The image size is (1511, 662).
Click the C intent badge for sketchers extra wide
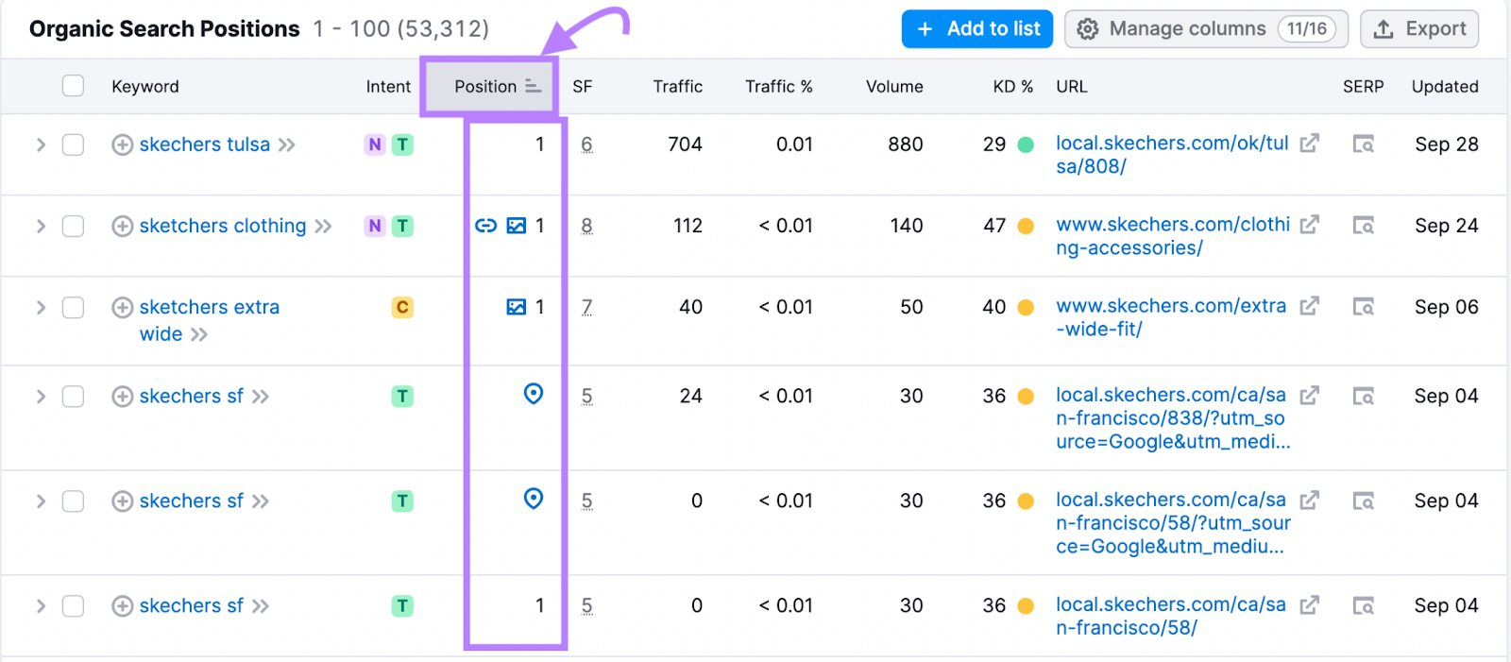pos(402,307)
